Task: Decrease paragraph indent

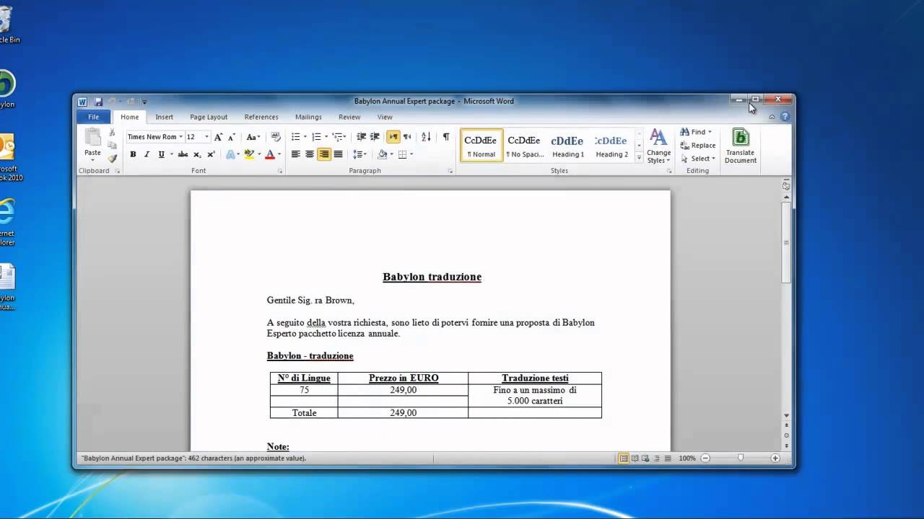Action: [362, 137]
